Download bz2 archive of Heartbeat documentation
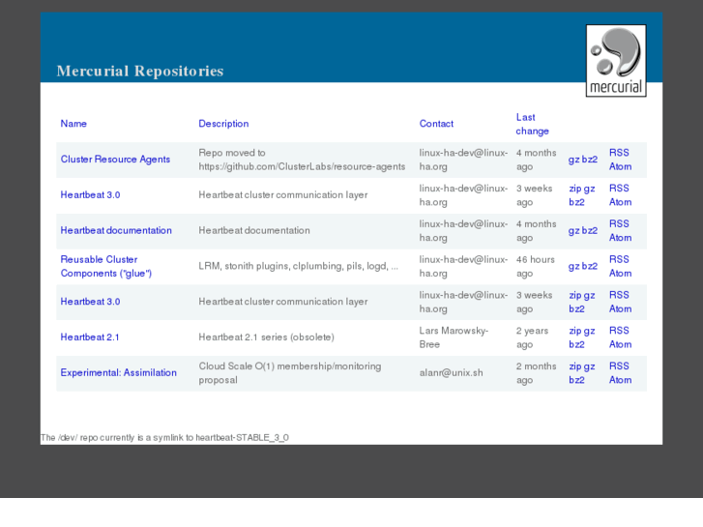The height and width of the screenshot is (527, 703). coord(590,231)
